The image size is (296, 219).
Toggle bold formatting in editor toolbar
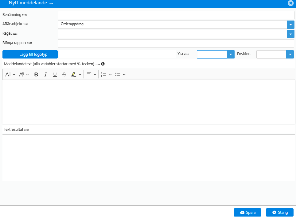(x=36, y=74)
